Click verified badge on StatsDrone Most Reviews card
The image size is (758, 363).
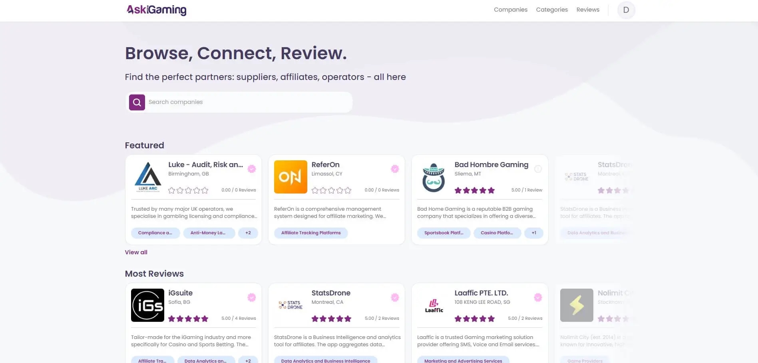(x=395, y=297)
